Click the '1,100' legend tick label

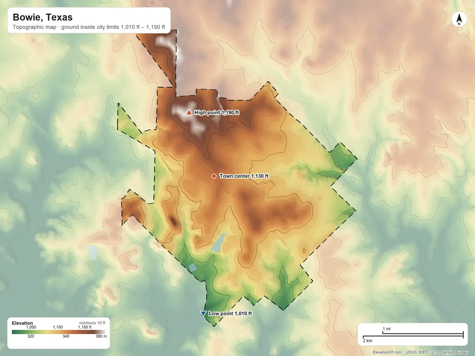pos(58,327)
